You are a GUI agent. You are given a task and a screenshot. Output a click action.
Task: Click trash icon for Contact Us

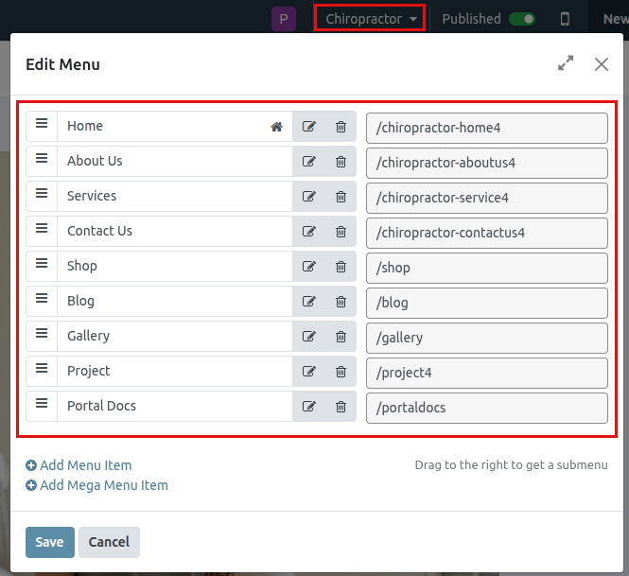(341, 232)
